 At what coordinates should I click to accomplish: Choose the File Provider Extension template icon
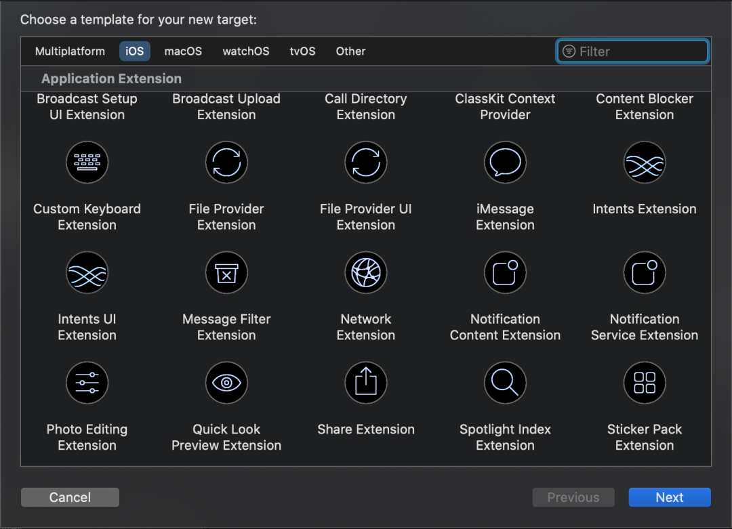(x=226, y=163)
